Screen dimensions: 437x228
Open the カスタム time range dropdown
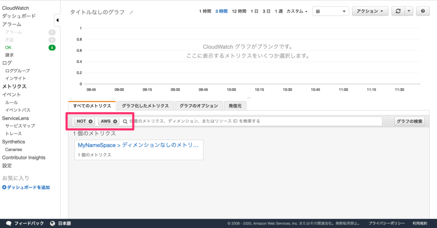tap(297, 11)
